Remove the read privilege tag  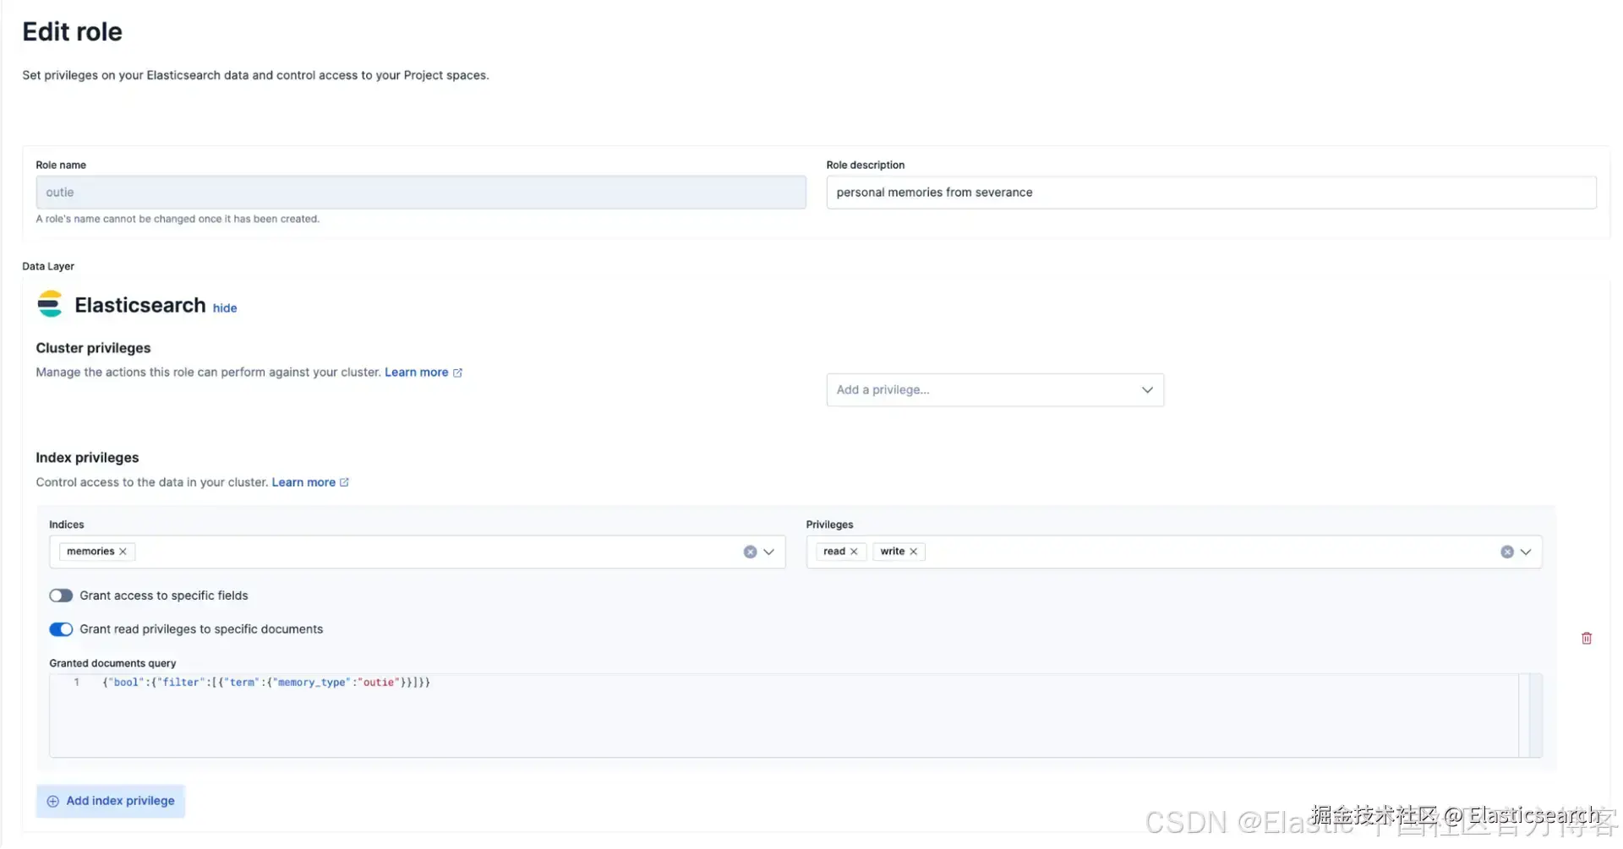(x=854, y=552)
